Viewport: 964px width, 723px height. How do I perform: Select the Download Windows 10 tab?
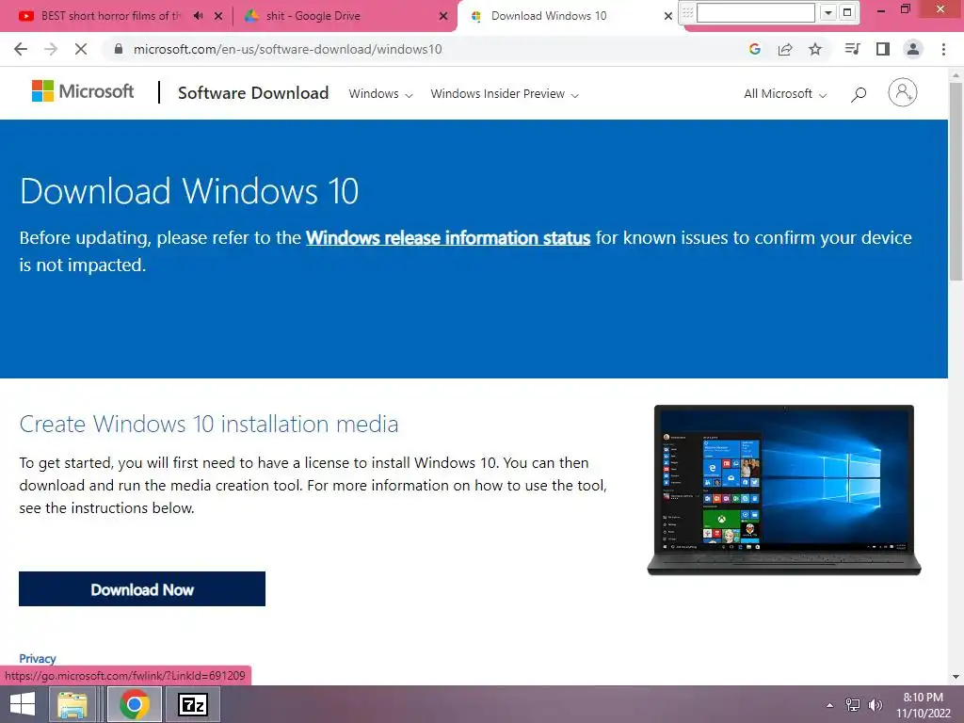(x=549, y=16)
